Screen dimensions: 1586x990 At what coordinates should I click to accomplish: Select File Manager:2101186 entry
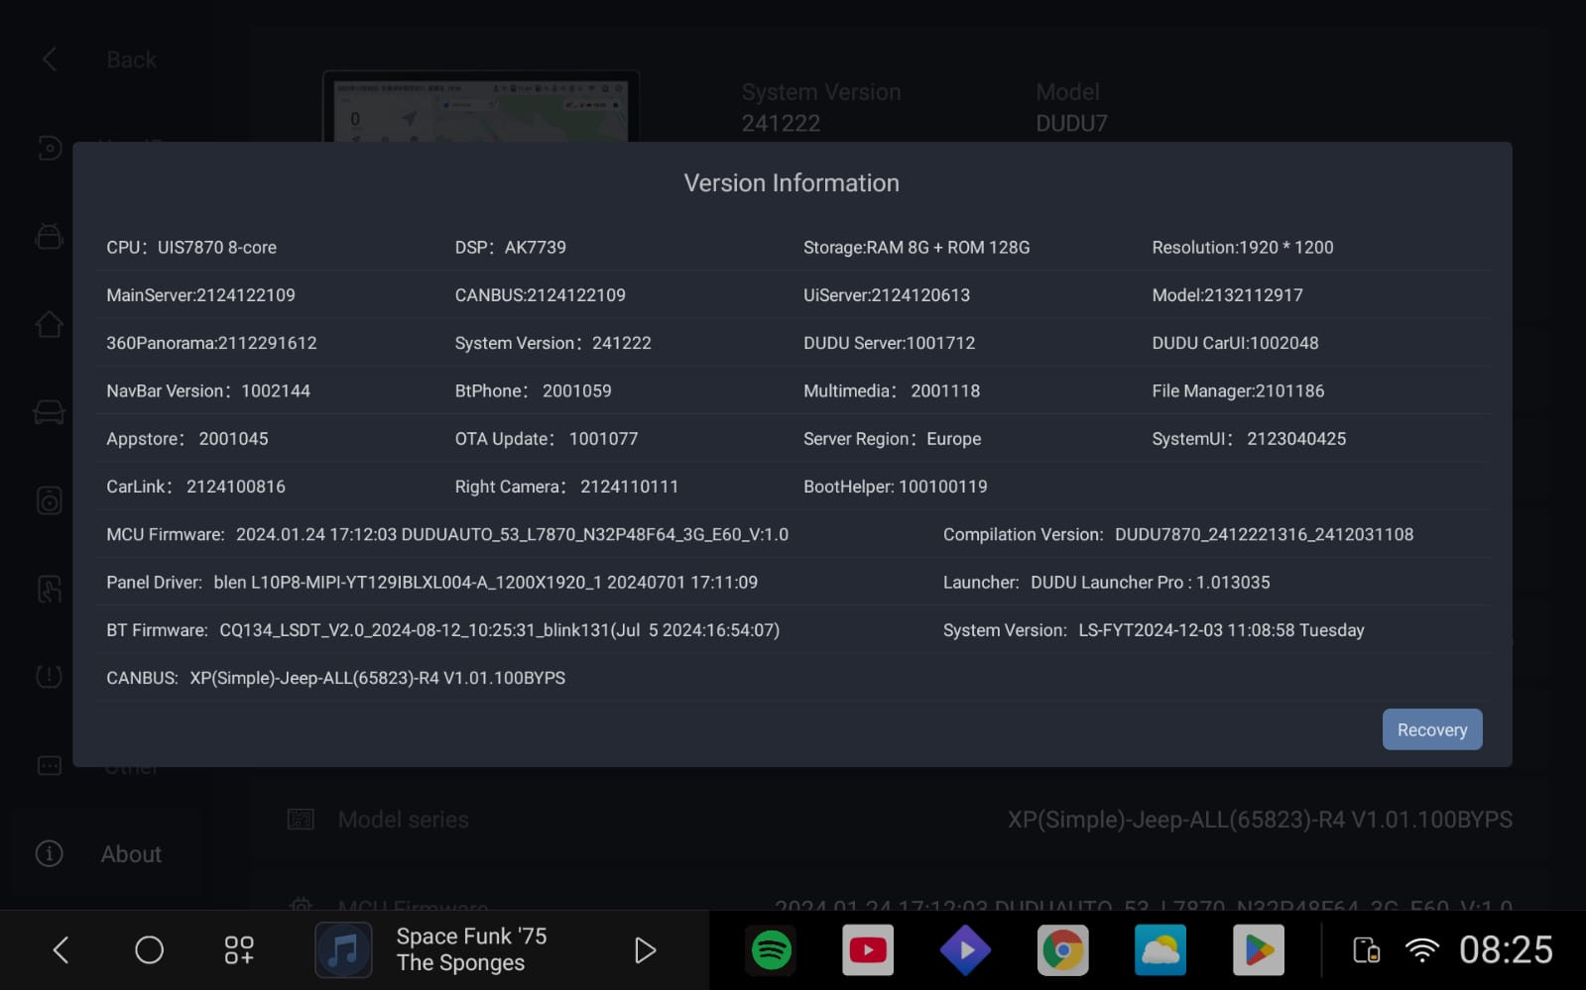coord(1238,391)
